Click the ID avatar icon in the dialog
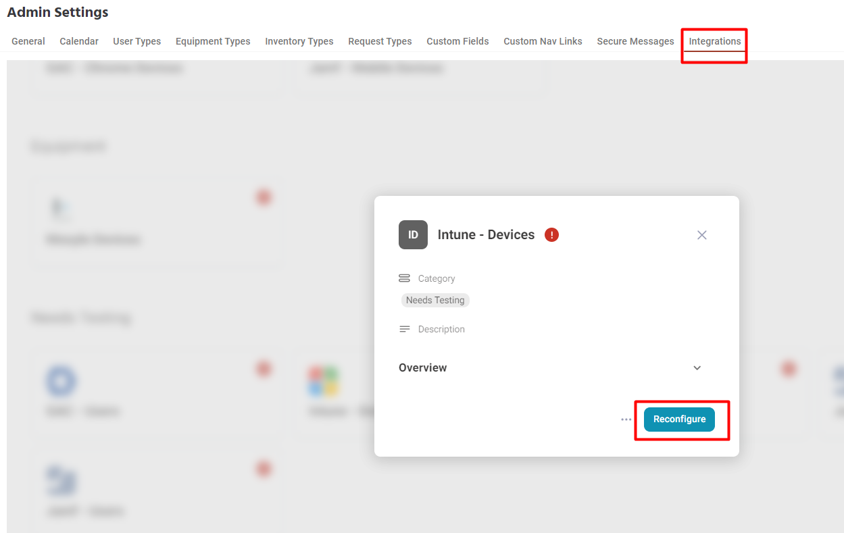 tap(413, 235)
